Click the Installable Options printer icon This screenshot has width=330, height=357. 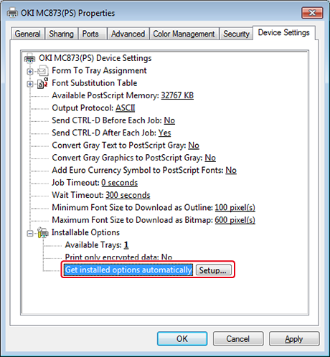click(43, 232)
